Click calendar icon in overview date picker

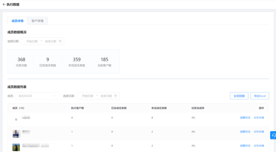[x=60, y=41]
